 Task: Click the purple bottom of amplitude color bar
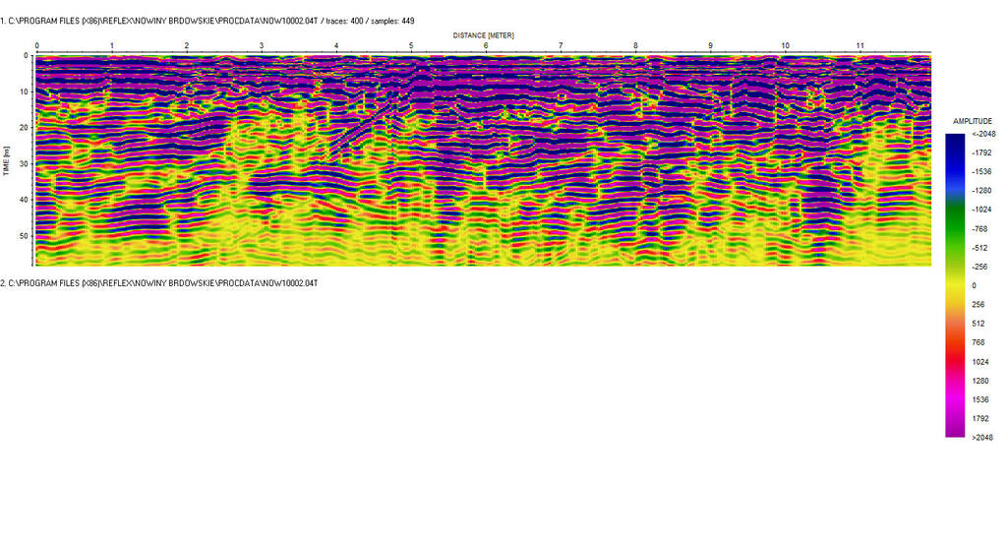coord(954,428)
